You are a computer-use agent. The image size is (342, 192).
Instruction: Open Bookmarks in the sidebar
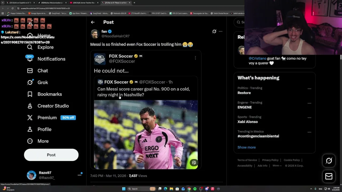(x=44, y=94)
